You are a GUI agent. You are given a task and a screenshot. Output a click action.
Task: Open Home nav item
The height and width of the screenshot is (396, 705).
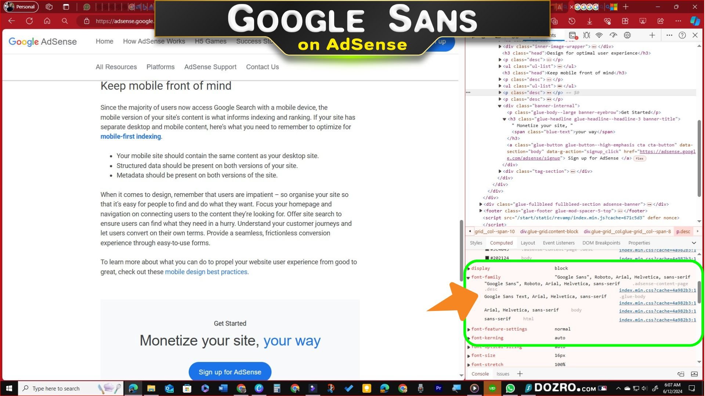click(104, 41)
